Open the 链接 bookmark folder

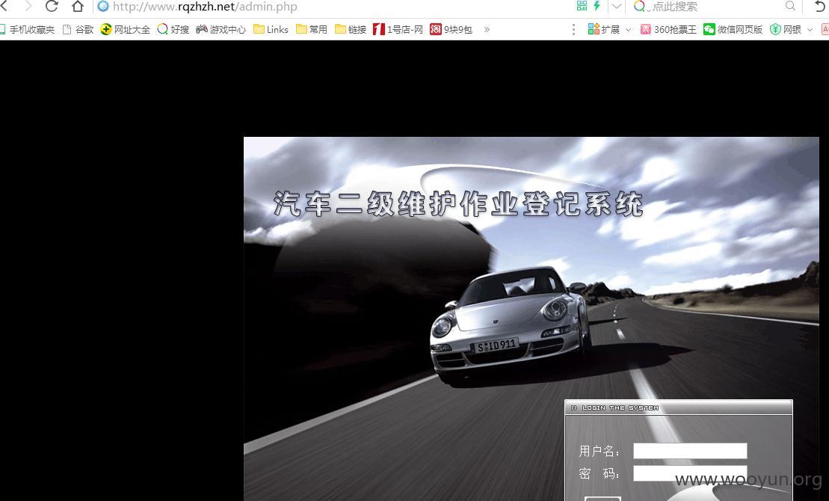(351, 30)
